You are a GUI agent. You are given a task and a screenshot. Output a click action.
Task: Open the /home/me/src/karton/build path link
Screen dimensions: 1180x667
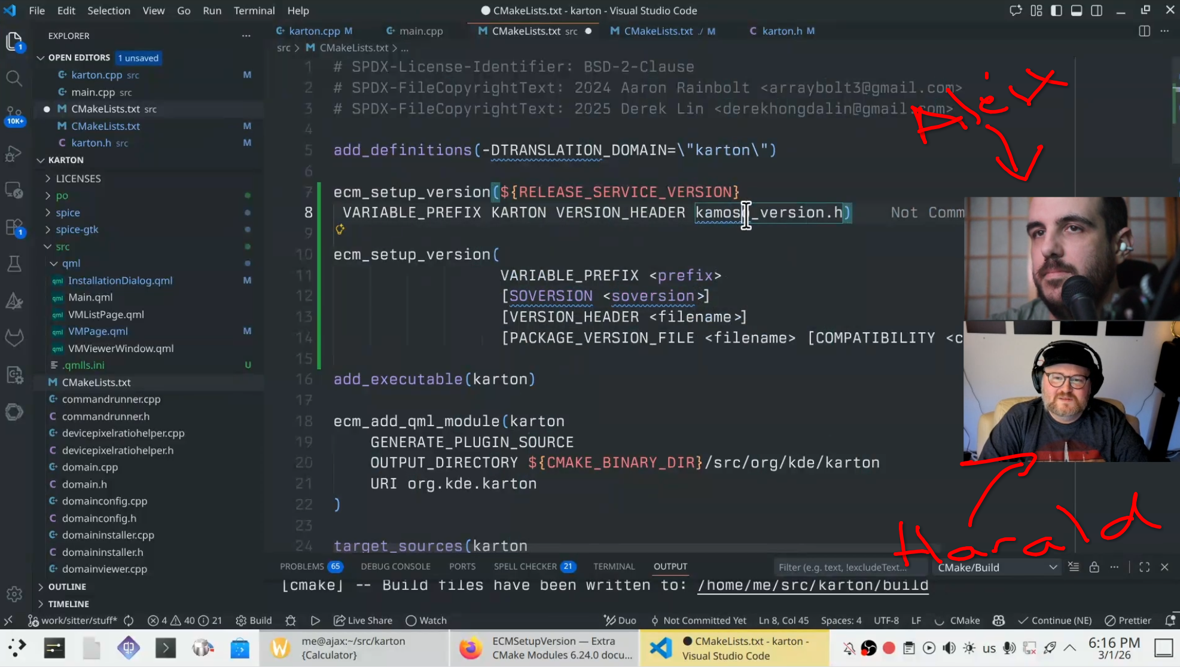tap(812, 585)
